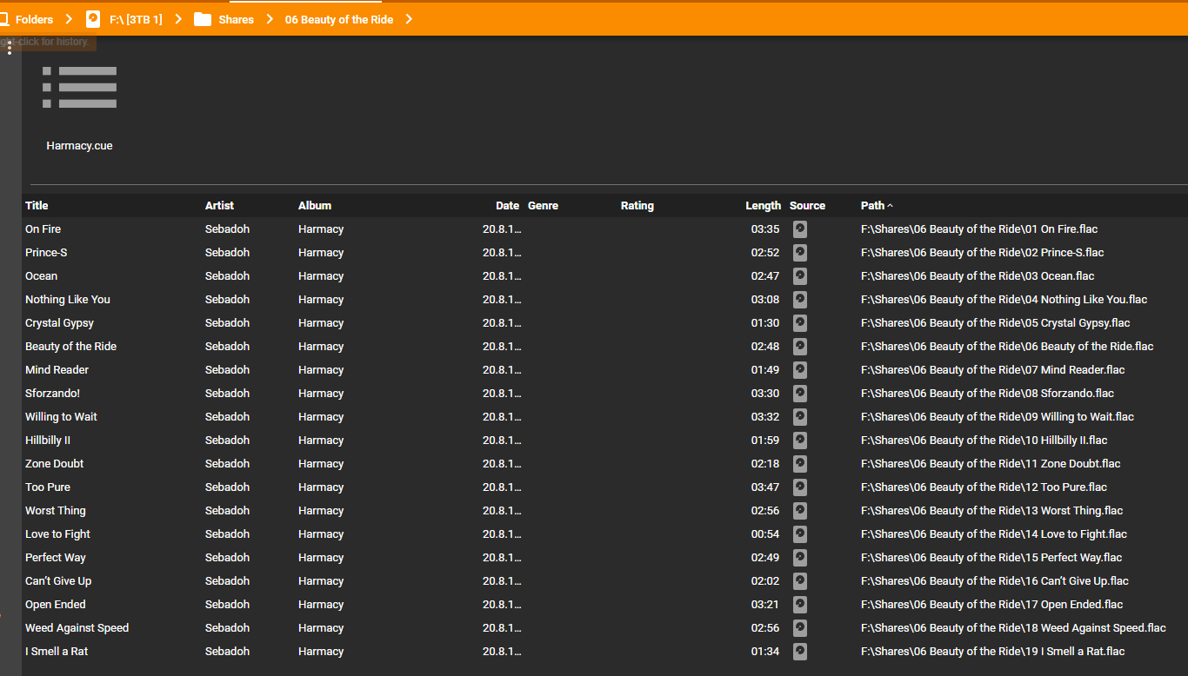Screen dimensions: 1188x676
Task: Click the F:\ drive disk icon
Action: coord(93,19)
